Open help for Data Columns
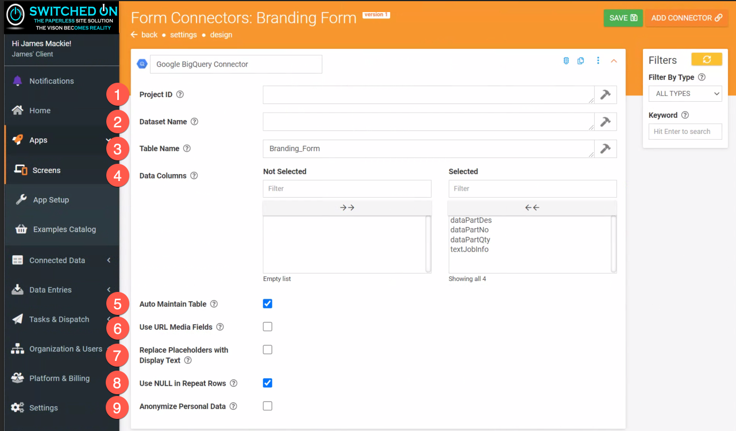 [x=194, y=176]
